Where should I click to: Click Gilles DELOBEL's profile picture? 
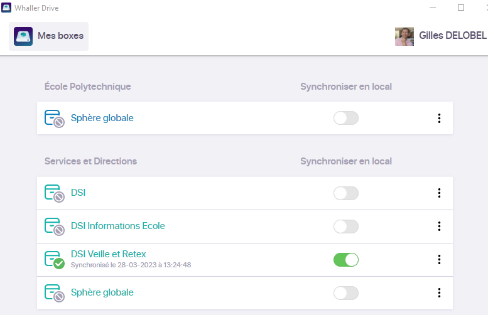(404, 36)
